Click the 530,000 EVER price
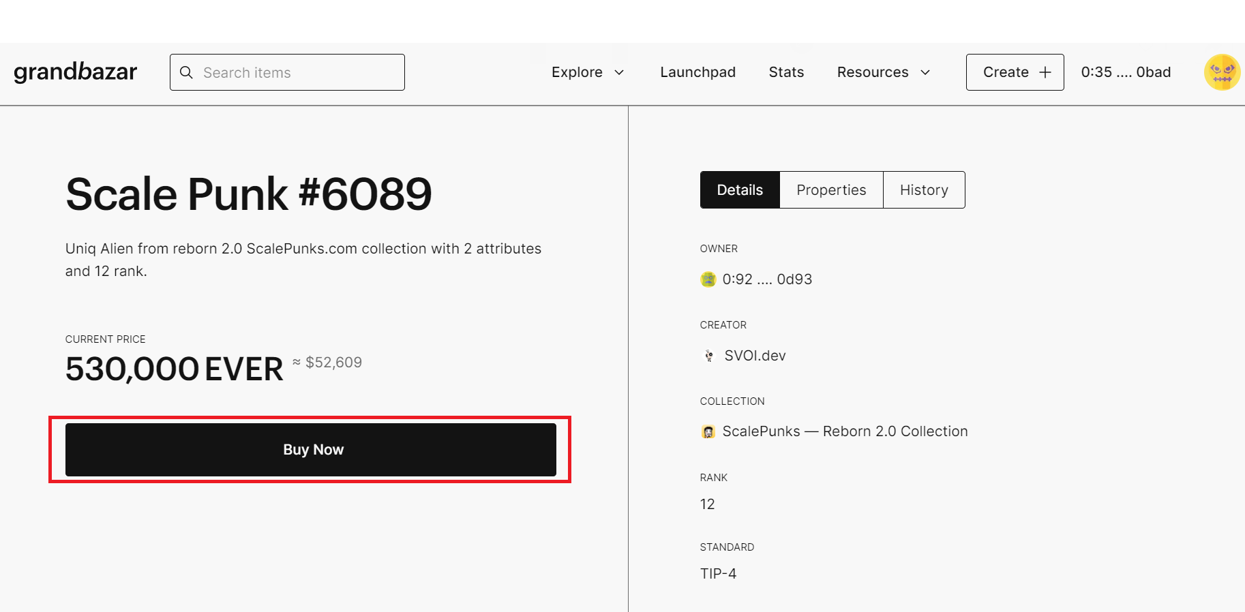The width and height of the screenshot is (1245, 612). 174,369
